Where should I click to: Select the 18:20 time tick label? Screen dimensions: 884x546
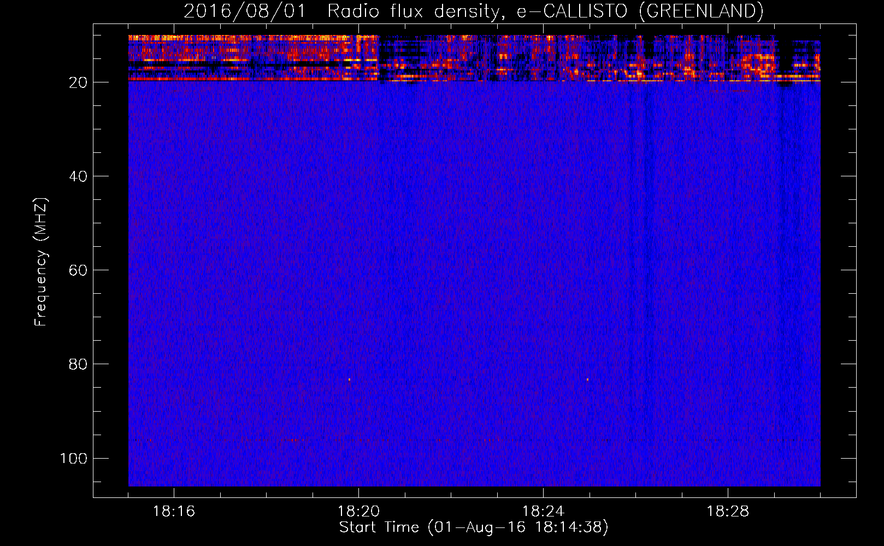(358, 512)
